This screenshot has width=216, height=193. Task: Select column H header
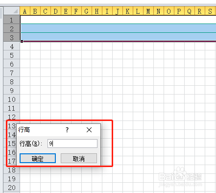[97, 11]
